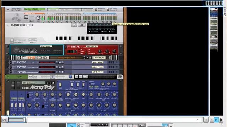
Task: Toggle the Mode checkbox in Big Meter
Action: [x=102, y=32]
